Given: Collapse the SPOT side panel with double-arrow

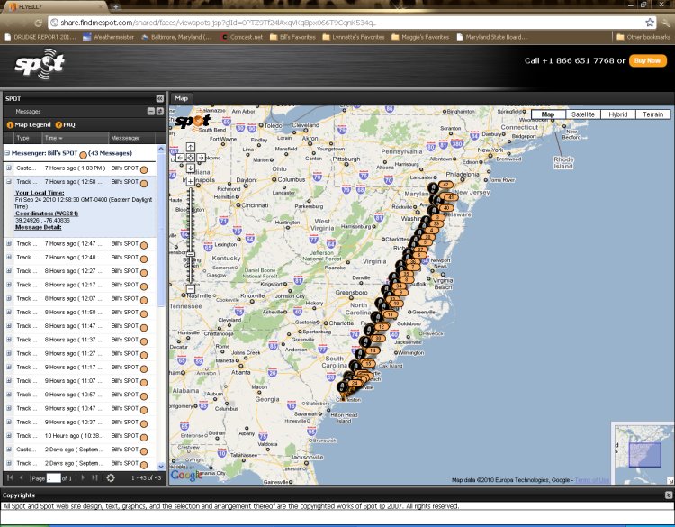Looking at the screenshot, I should tap(159, 98).
